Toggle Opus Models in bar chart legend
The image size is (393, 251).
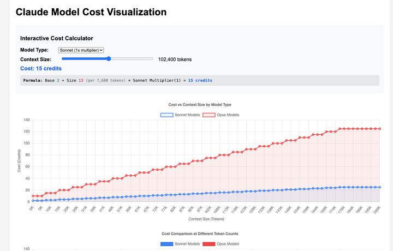click(x=221, y=244)
